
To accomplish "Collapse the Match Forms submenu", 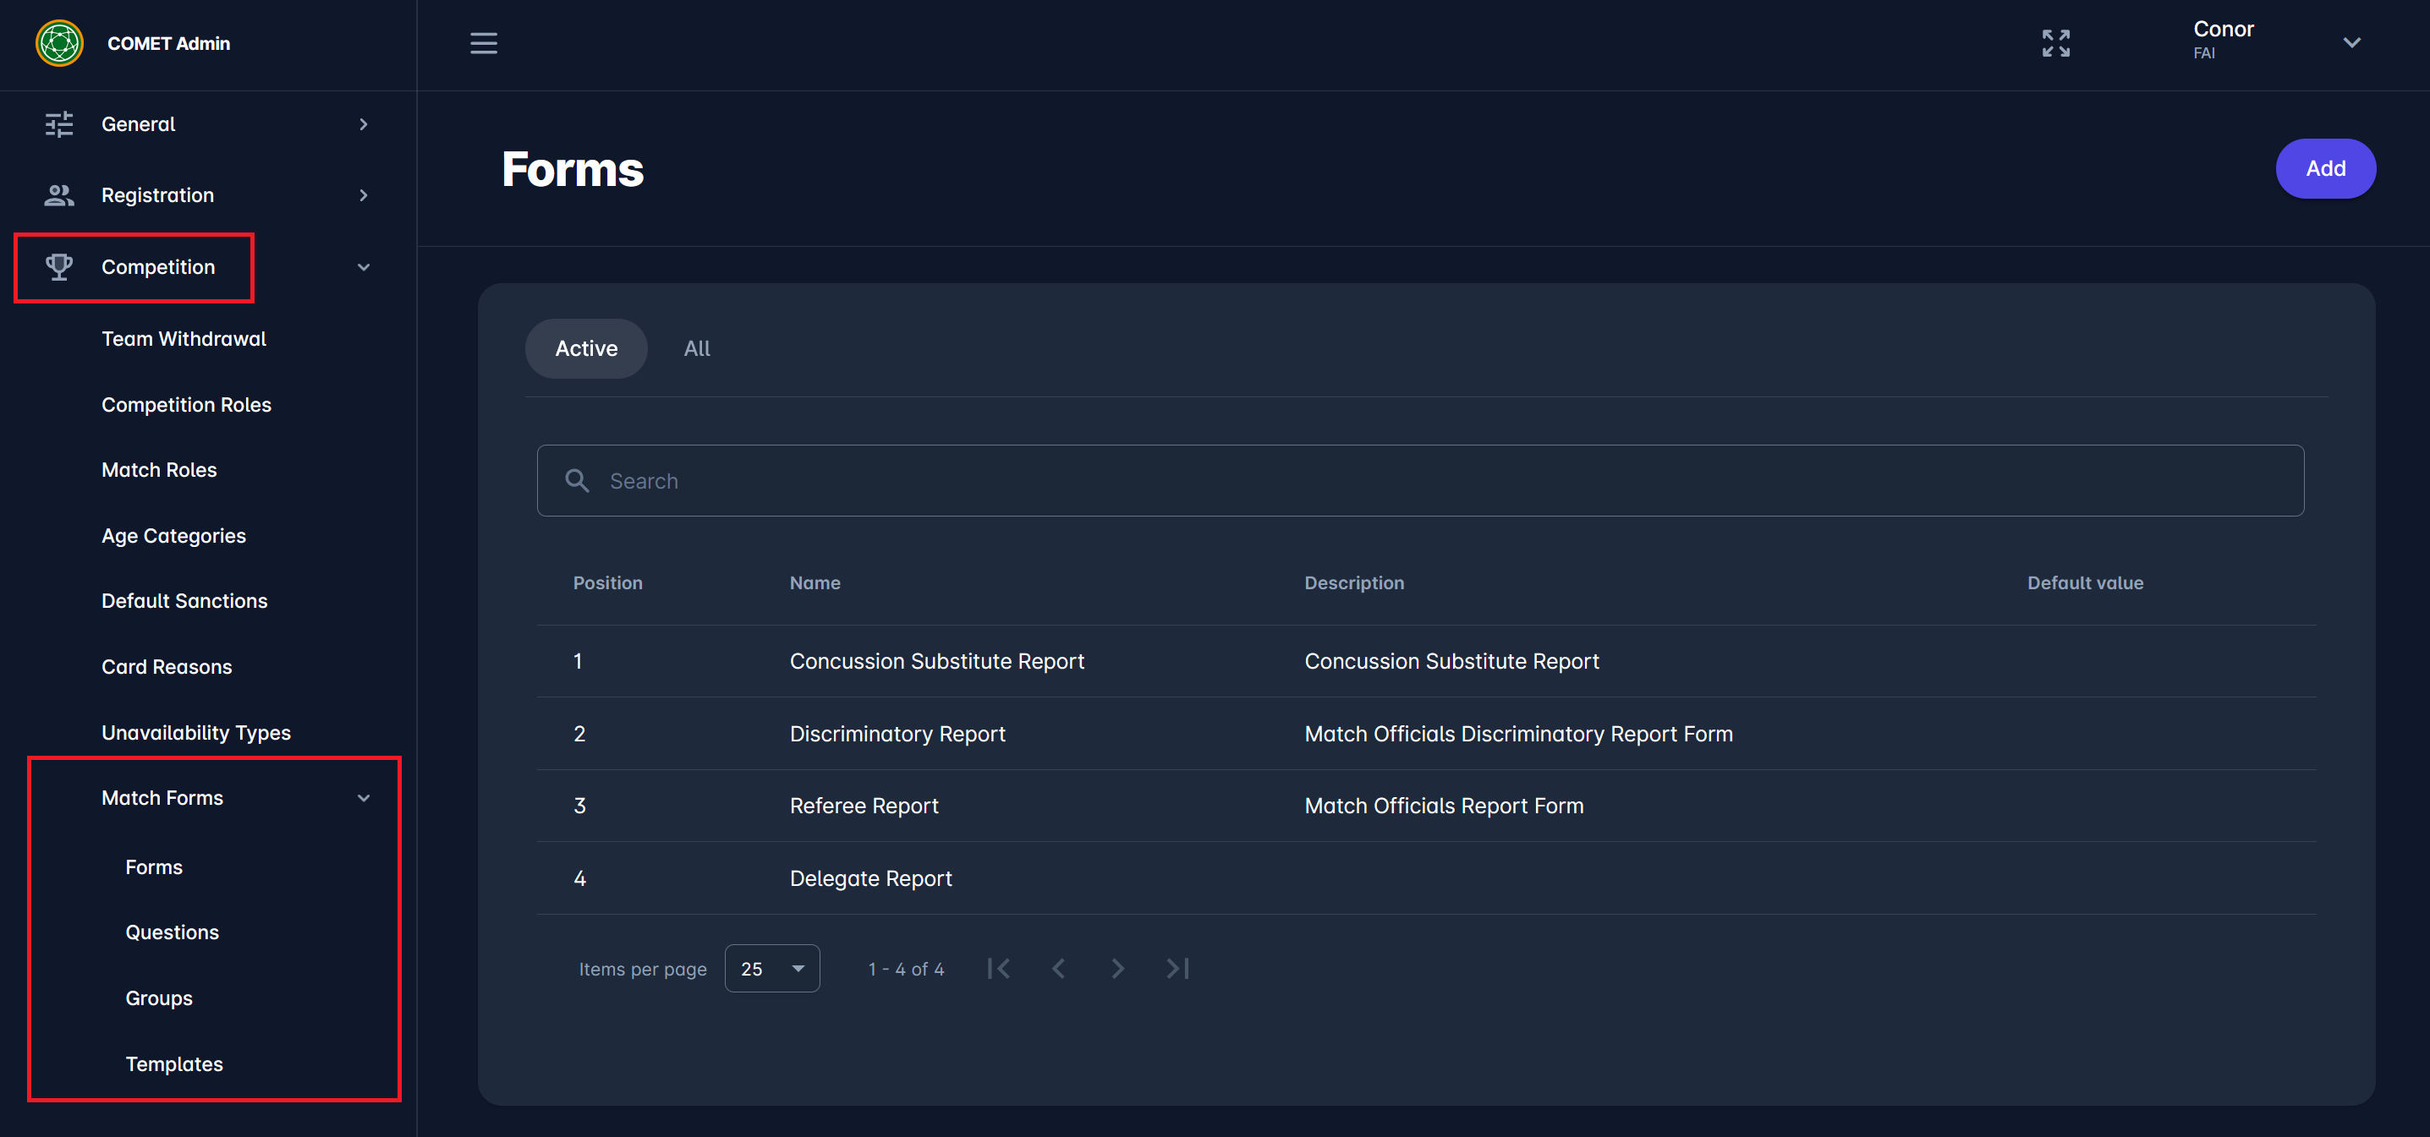I will 363,798.
